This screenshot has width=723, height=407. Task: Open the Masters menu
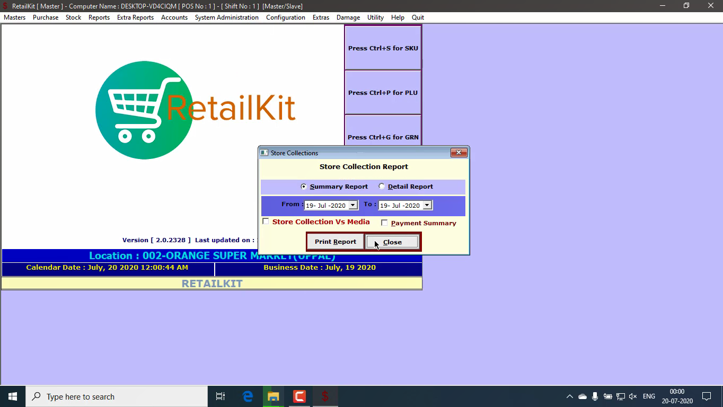(x=14, y=17)
